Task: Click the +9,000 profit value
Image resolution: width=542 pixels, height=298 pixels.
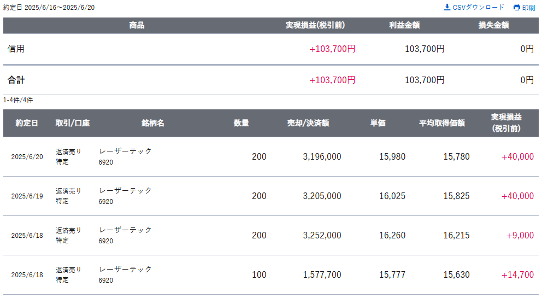Action: 520,235
